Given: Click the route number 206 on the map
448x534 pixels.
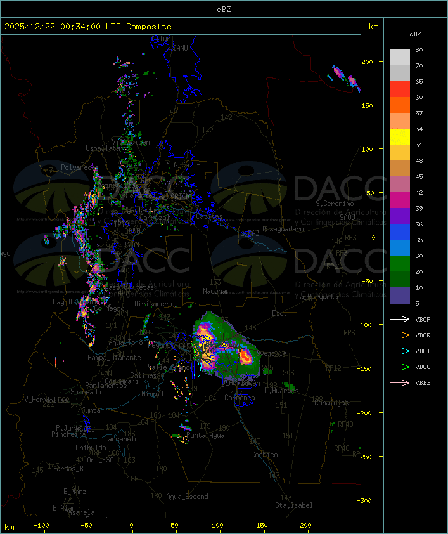Looking at the screenshot, I should coord(288,372).
